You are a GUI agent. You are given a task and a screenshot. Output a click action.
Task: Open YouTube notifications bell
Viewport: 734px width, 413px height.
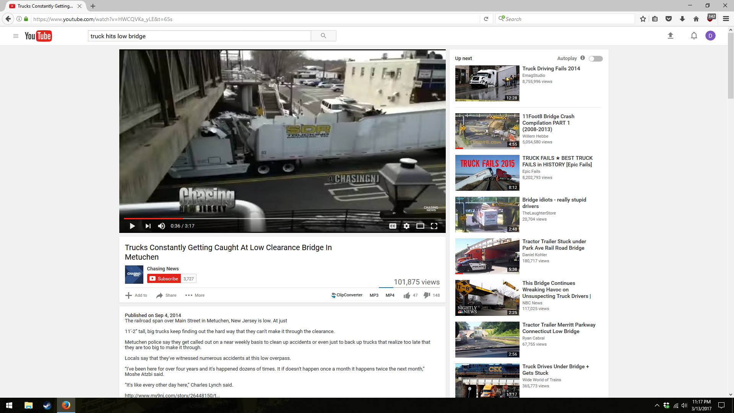click(694, 36)
